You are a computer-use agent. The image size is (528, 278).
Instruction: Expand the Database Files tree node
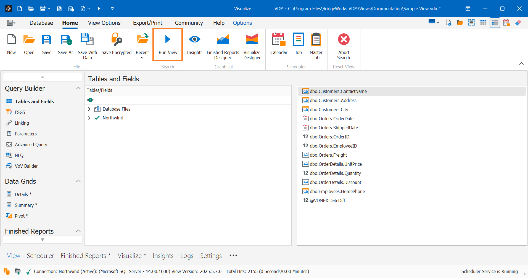(x=89, y=109)
